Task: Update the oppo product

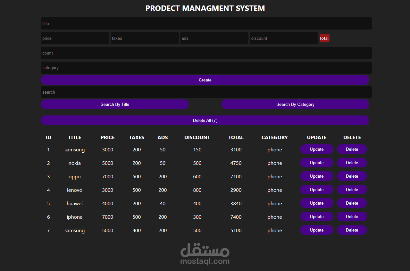Action: (317, 176)
